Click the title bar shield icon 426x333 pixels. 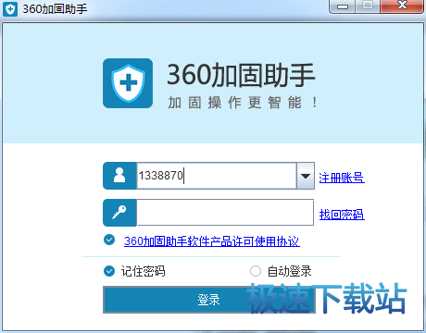(10, 9)
